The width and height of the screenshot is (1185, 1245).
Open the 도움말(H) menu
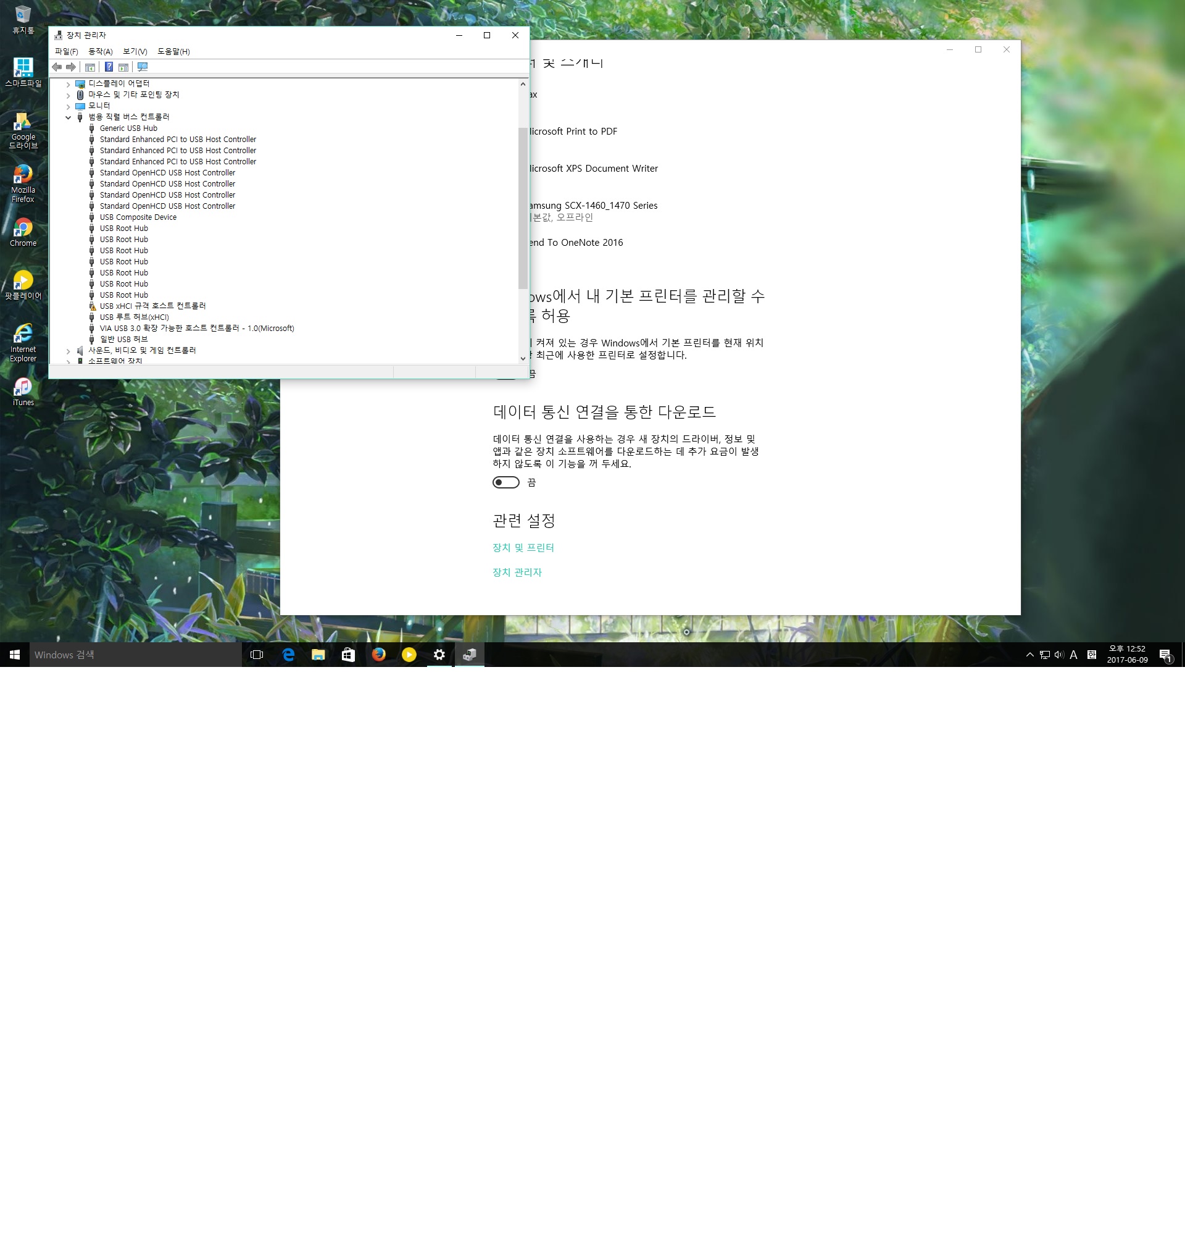173,51
